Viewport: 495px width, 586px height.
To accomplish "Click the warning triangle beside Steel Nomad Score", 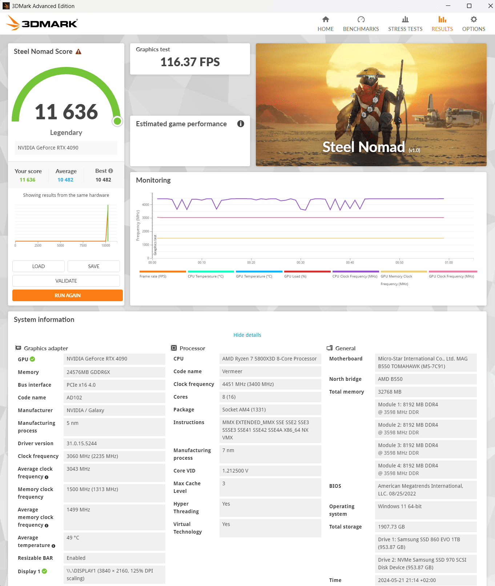I will click(79, 52).
